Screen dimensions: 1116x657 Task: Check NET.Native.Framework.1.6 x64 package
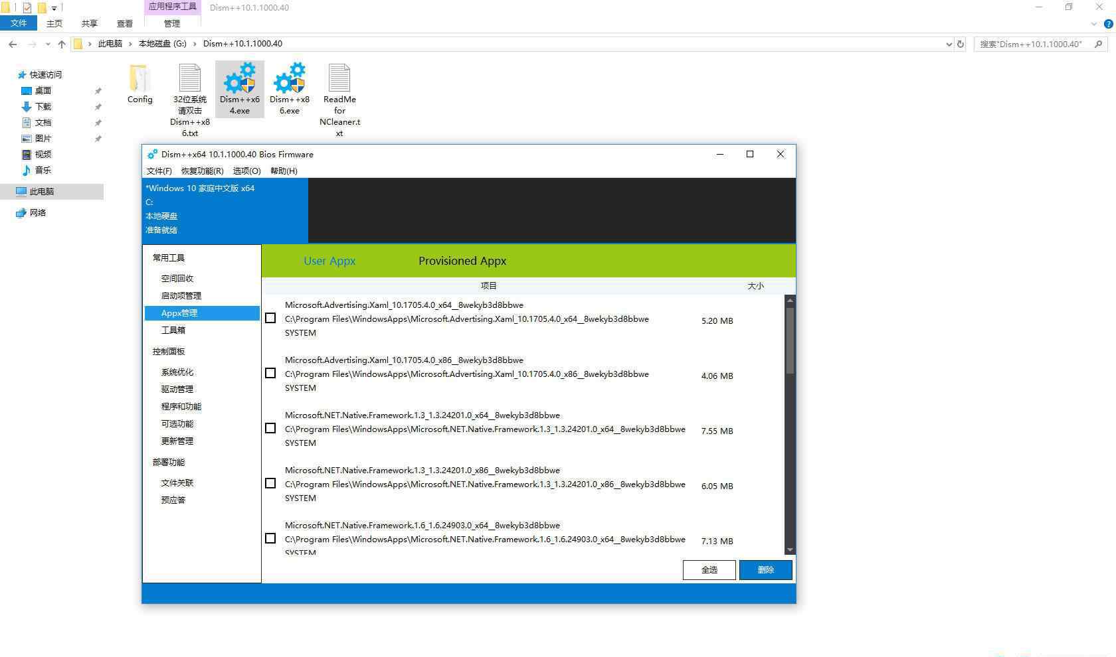coord(270,539)
